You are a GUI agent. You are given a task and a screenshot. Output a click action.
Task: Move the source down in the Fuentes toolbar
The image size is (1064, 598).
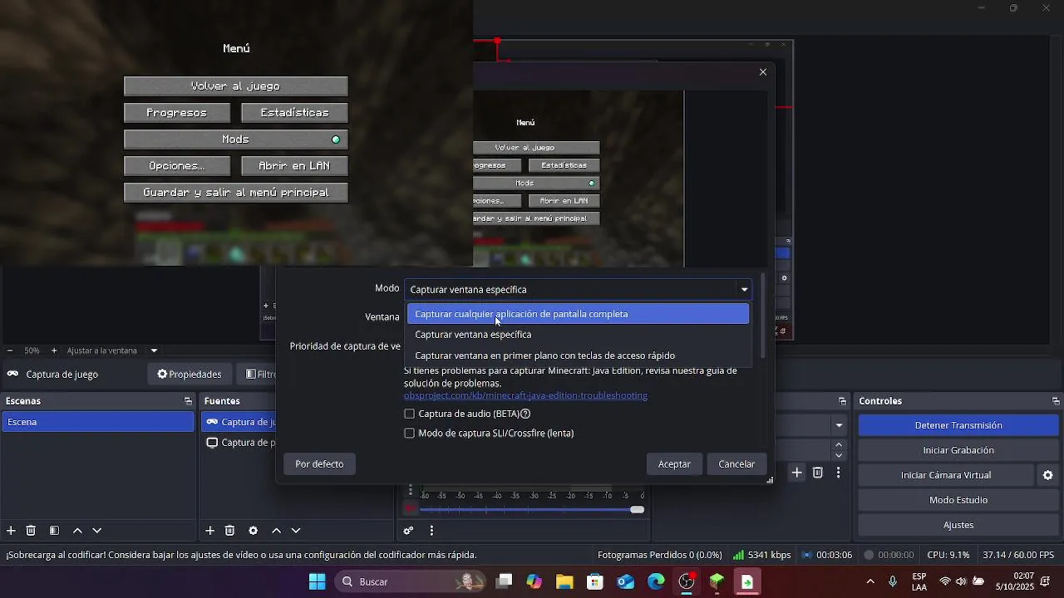point(296,531)
